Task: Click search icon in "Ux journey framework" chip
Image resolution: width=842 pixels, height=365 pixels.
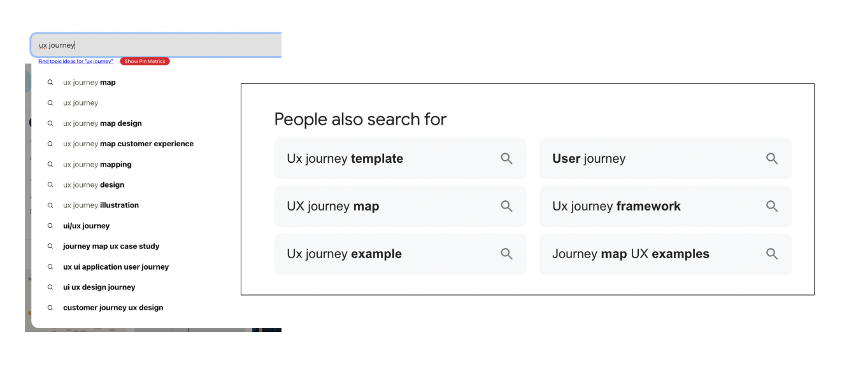Action: 772,206
